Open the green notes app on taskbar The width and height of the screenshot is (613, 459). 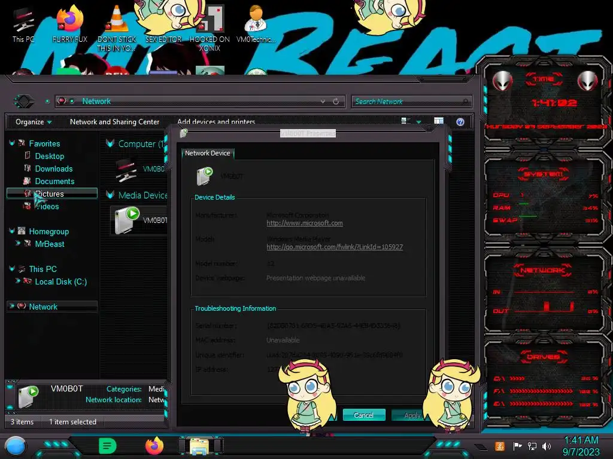pos(108,446)
